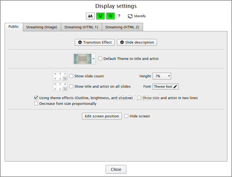Viewport: 232px width, 177px height.
Task: Switch to the Streaming (Image) tab
Action: click(41, 27)
